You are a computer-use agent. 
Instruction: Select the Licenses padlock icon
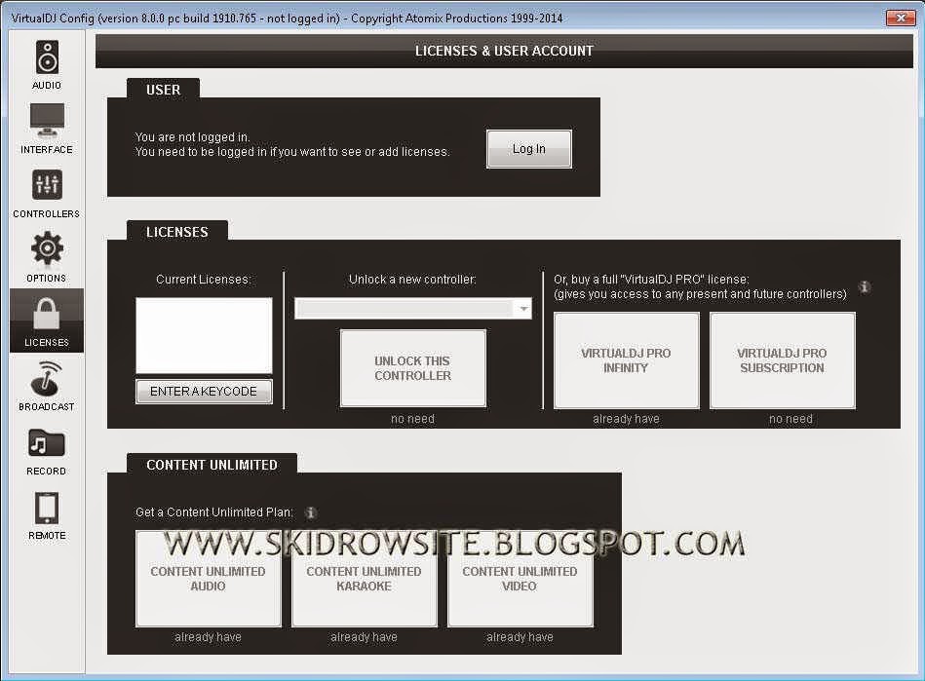coord(47,314)
